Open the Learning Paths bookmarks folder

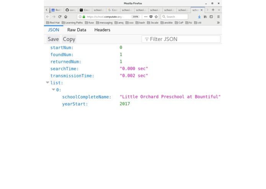click(x=72, y=23)
